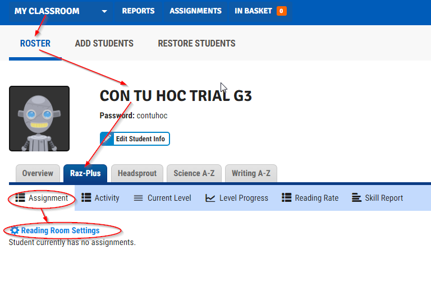Screen dimensions: 431x291
Task: Switch to the Writing A-Z tab
Action: [251, 173]
